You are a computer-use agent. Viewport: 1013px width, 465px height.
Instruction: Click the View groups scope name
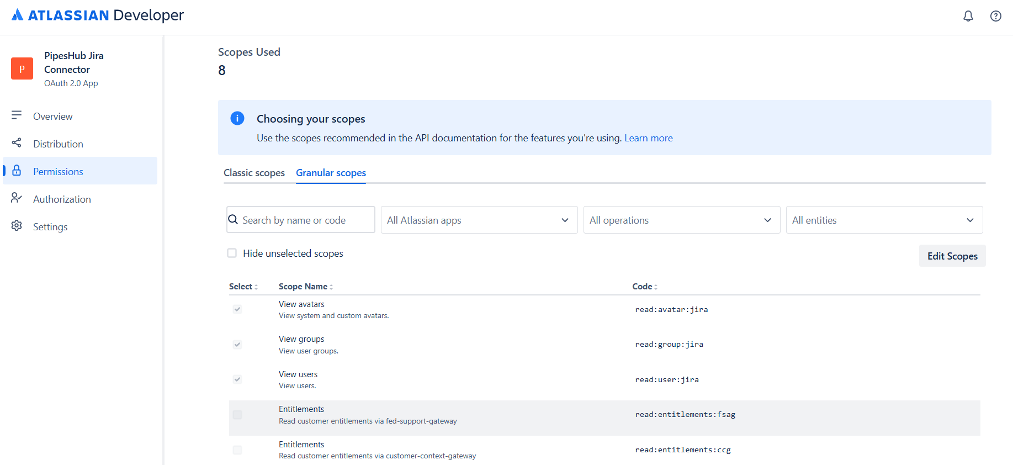point(301,339)
